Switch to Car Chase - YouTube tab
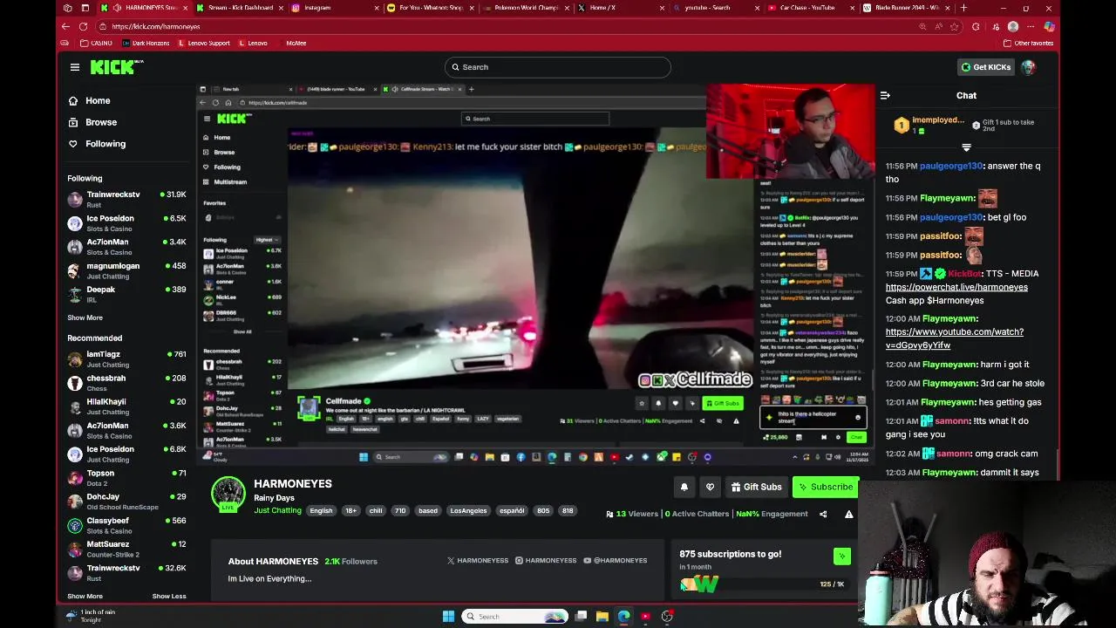This screenshot has height=628, width=1116. [x=809, y=8]
